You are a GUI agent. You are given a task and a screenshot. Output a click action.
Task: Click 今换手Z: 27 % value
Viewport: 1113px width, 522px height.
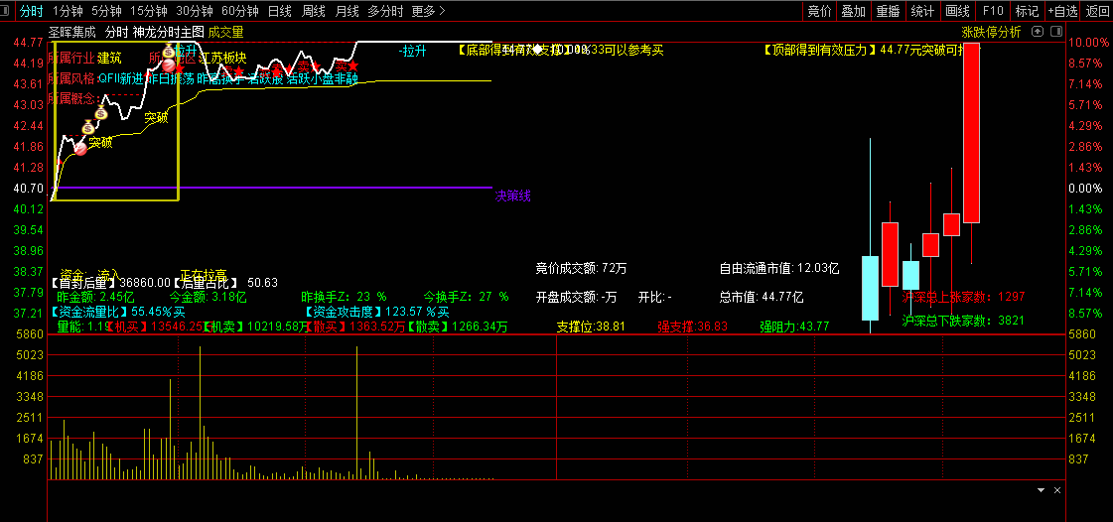pyautogui.click(x=467, y=297)
